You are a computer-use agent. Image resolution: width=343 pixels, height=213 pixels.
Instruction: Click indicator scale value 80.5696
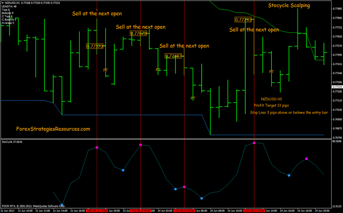click(337, 141)
